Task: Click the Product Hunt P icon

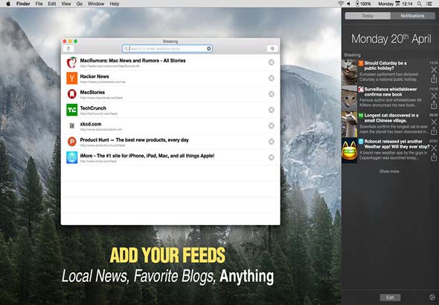Action: [x=71, y=142]
